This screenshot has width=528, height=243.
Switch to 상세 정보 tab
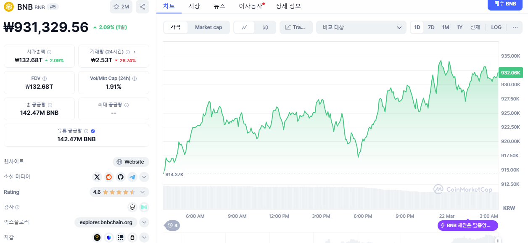point(288,6)
